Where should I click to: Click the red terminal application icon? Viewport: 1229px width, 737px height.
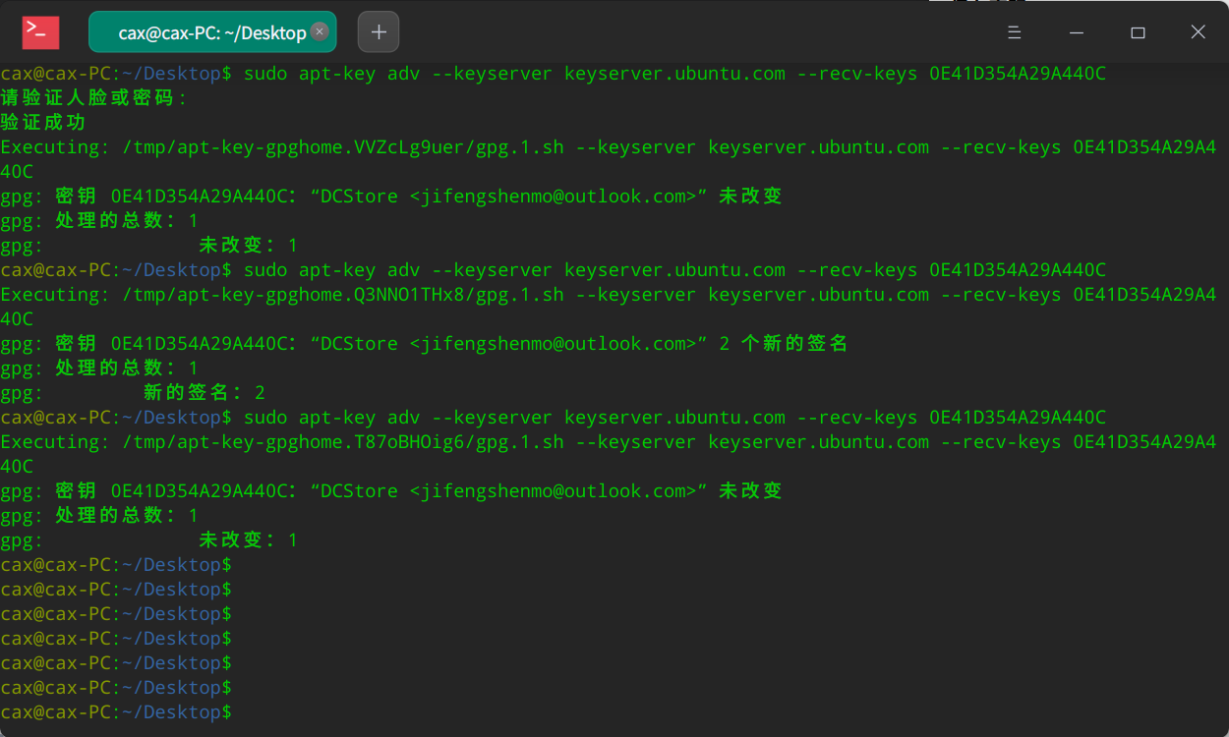pyautogui.click(x=38, y=31)
